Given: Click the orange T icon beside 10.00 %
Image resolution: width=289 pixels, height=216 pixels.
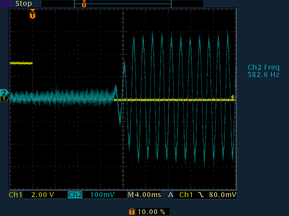Looking at the screenshot, I should (131, 212).
